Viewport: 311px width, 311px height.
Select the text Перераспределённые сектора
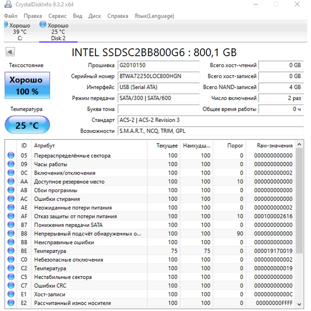[72, 156]
